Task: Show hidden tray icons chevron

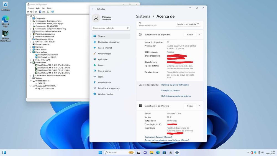Action: [x=248, y=152]
